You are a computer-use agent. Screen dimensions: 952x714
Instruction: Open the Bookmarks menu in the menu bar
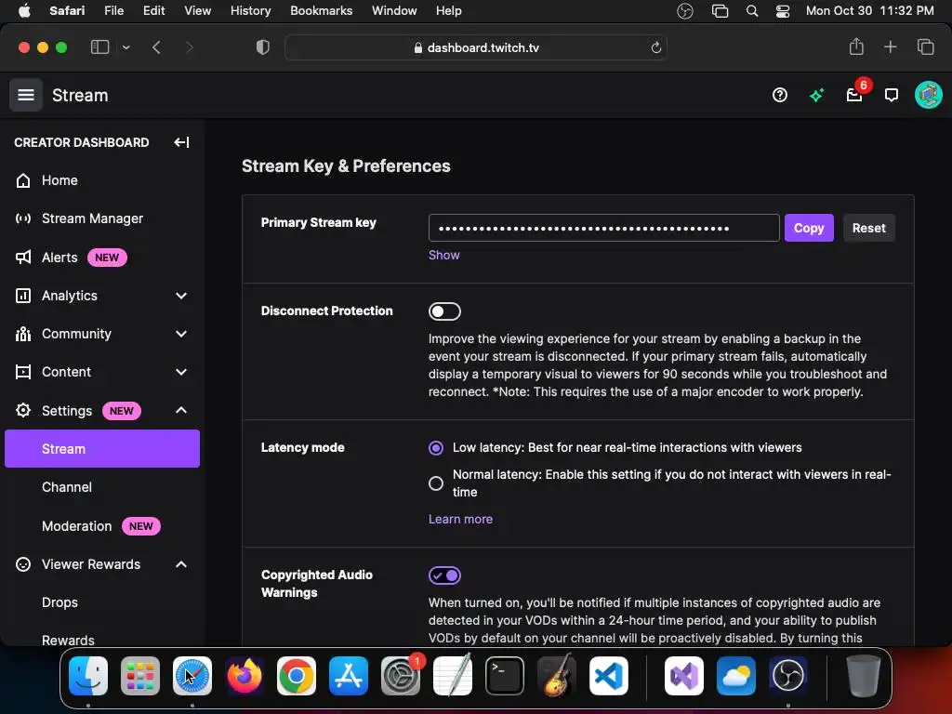point(321,10)
